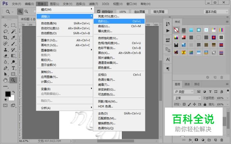Select the Rectangle shape tool
The width and height of the screenshot is (231, 144).
pos(13,74)
